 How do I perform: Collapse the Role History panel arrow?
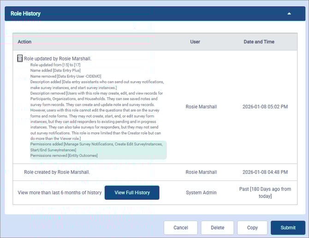[289, 14]
